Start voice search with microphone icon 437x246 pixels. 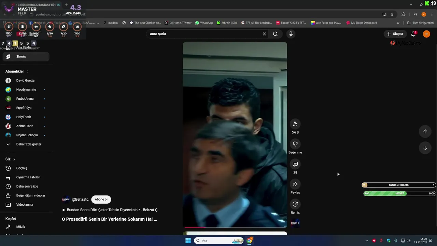click(x=291, y=34)
